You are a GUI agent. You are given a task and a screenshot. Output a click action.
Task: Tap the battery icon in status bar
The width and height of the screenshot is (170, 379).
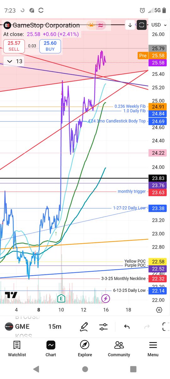(x=164, y=10)
